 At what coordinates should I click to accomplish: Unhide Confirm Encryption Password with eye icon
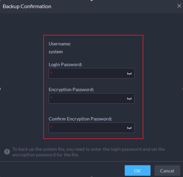(129, 128)
